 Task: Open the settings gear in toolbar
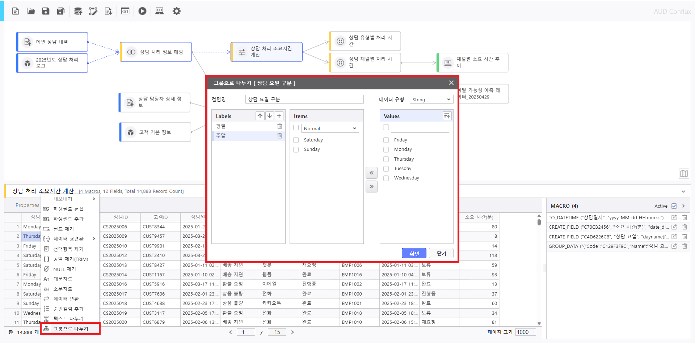coord(176,11)
